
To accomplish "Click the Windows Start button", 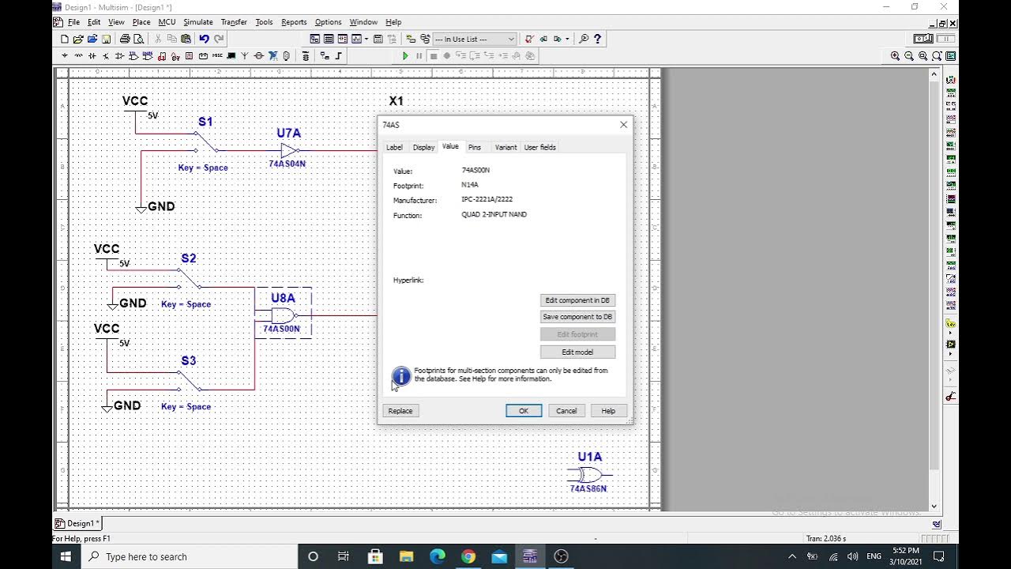I will pos(66,556).
